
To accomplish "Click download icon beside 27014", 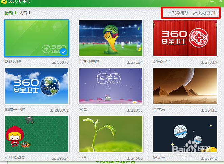I will [x=202, y=62].
